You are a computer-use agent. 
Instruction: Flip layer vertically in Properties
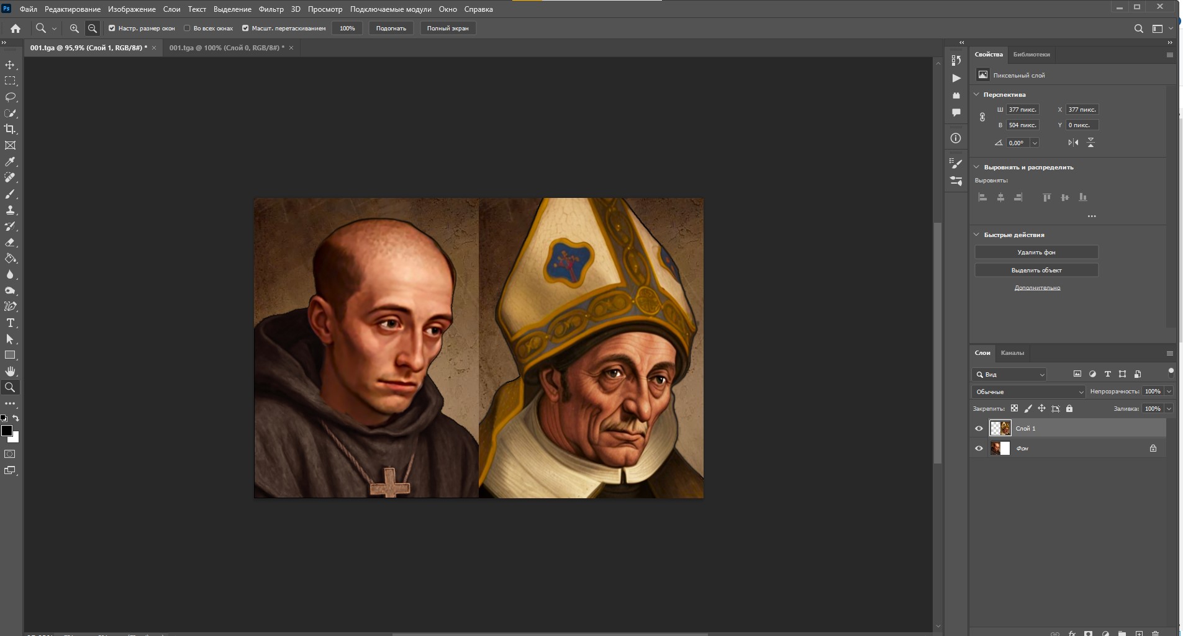coord(1090,143)
